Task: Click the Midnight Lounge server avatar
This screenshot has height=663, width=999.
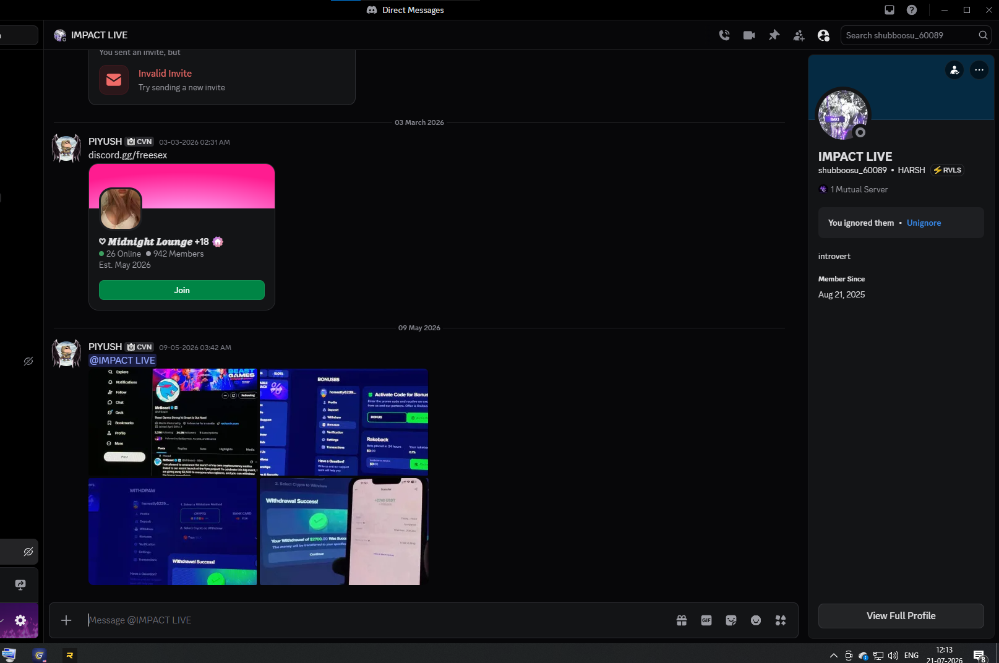Action: 121,208
